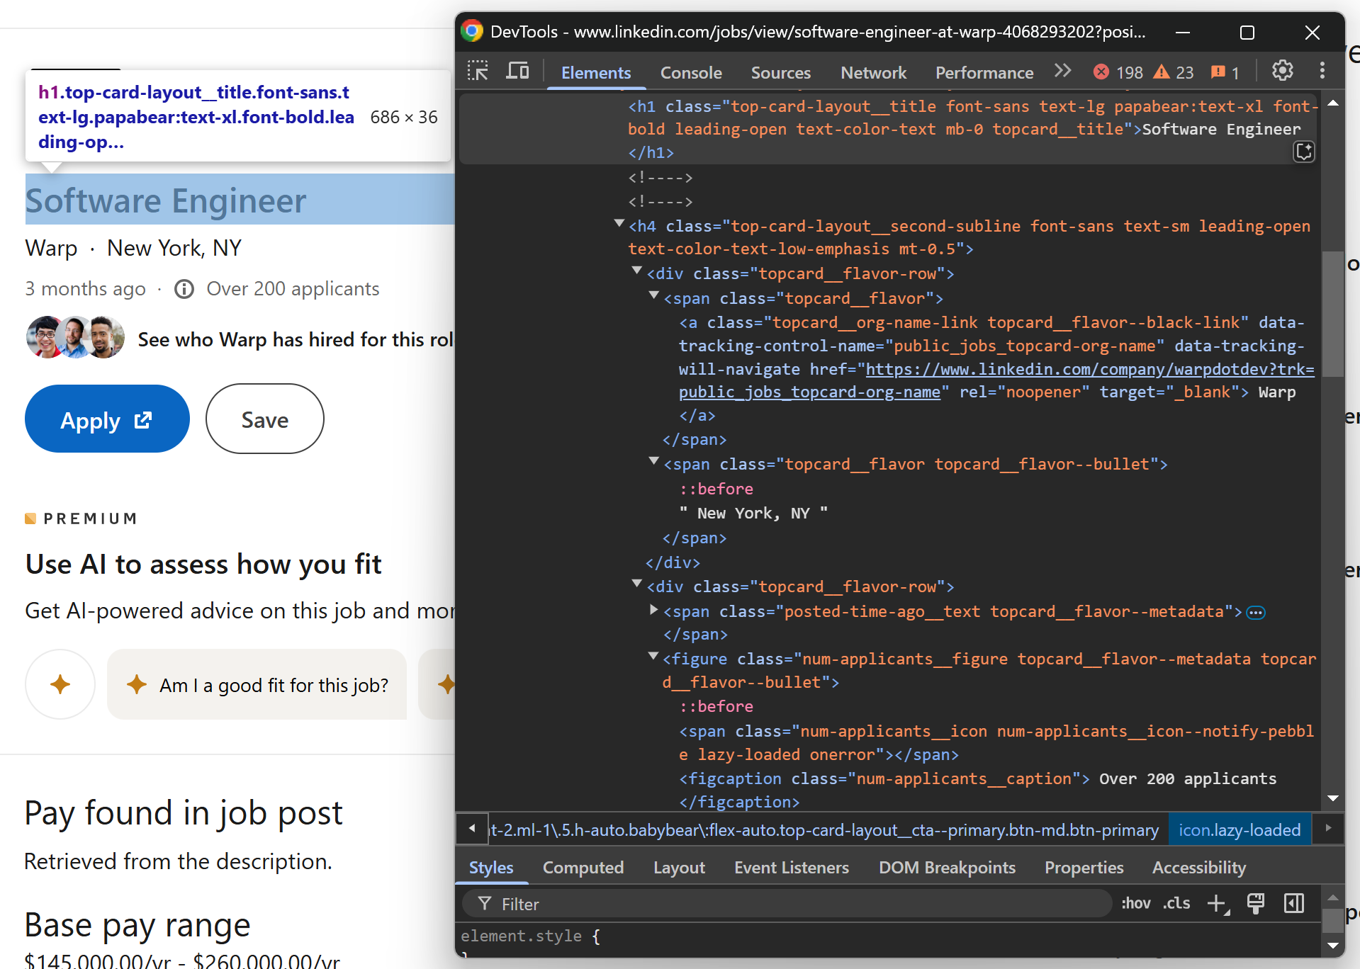This screenshot has height=969, width=1360.
Task: Open the Computed styles tab
Action: [x=583, y=867]
